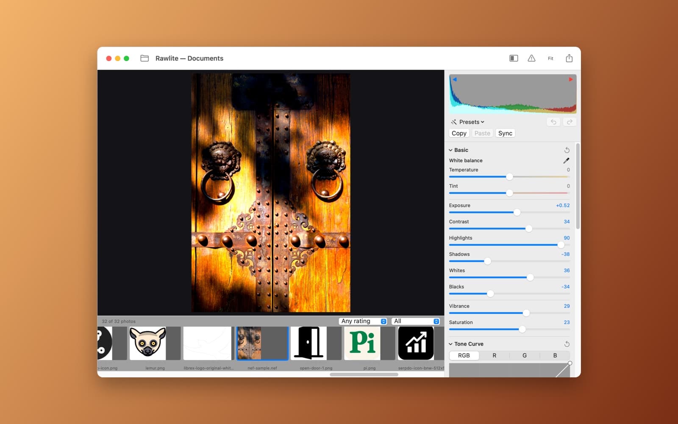Screen dimensions: 678x424
Task: Click the Vibrance value 29
Action: [567, 306]
